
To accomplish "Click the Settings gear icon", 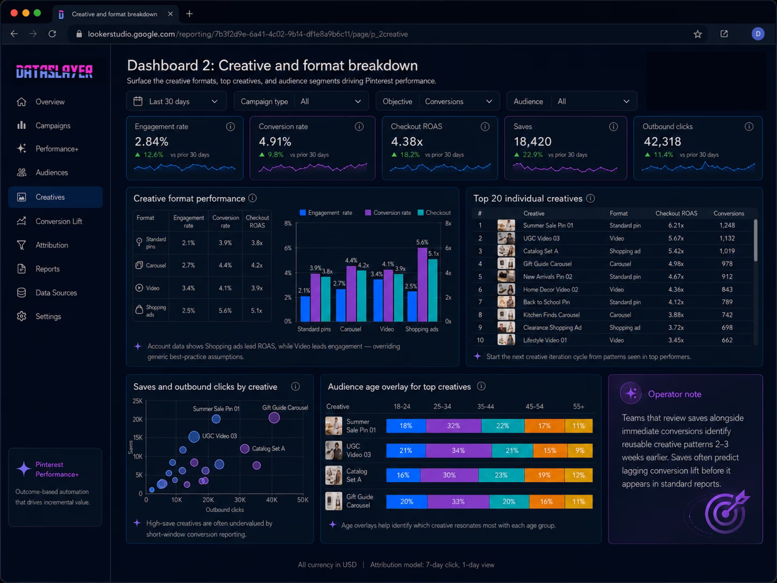I will pos(21,316).
